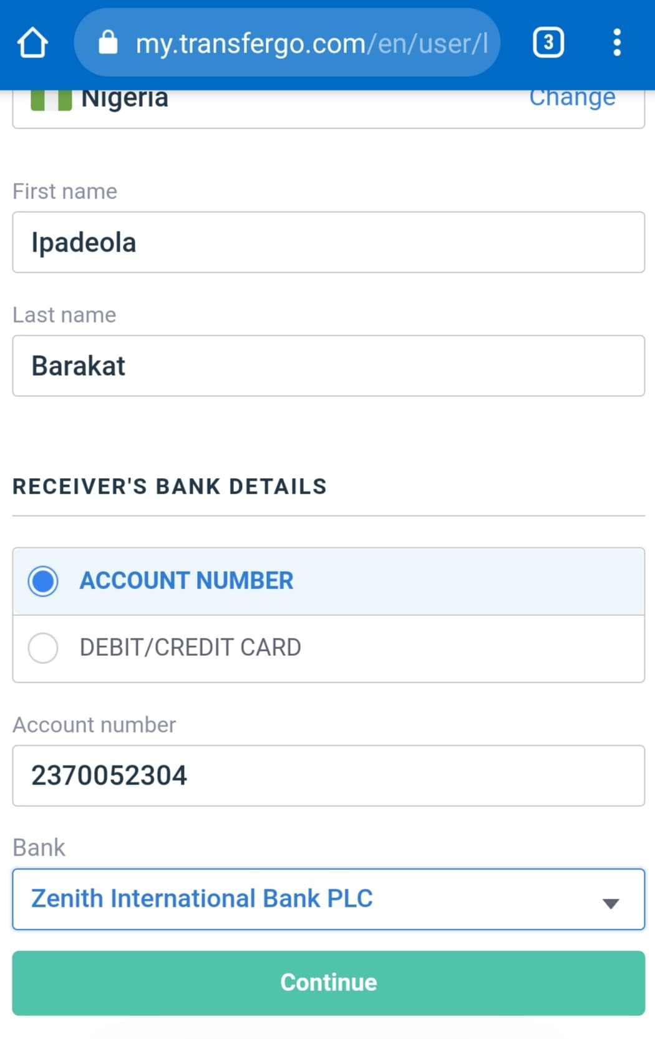Click the Account number field 2370052304

pyautogui.click(x=328, y=776)
